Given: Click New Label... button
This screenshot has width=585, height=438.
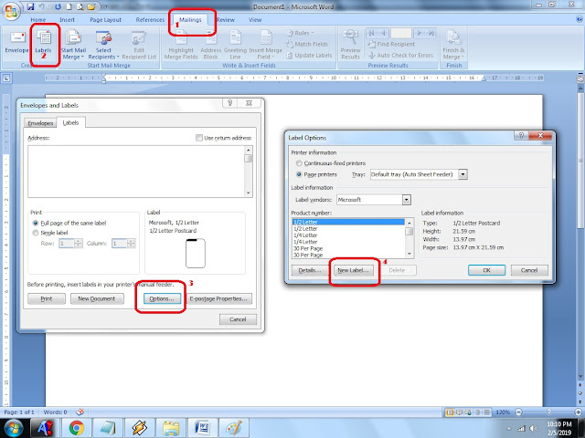Looking at the screenshot, I should click(x=353, y=270).
